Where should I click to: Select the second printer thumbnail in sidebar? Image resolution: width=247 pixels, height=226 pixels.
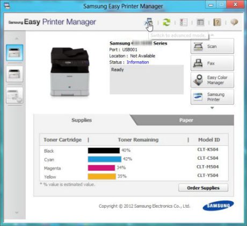point(14,74)
